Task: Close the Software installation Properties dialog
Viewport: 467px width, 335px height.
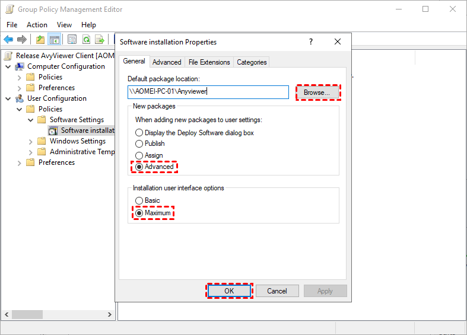Action: click(x=338, y=42)
